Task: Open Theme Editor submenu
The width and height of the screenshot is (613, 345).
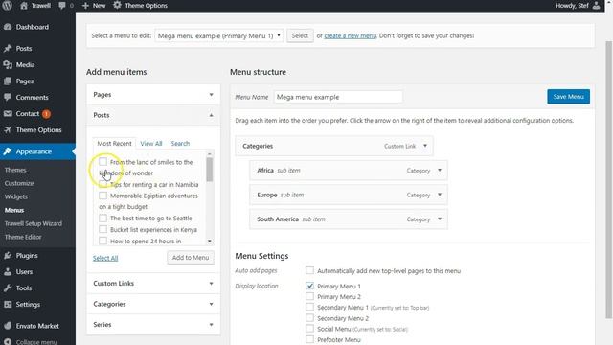Action: [x=23, y=237]
